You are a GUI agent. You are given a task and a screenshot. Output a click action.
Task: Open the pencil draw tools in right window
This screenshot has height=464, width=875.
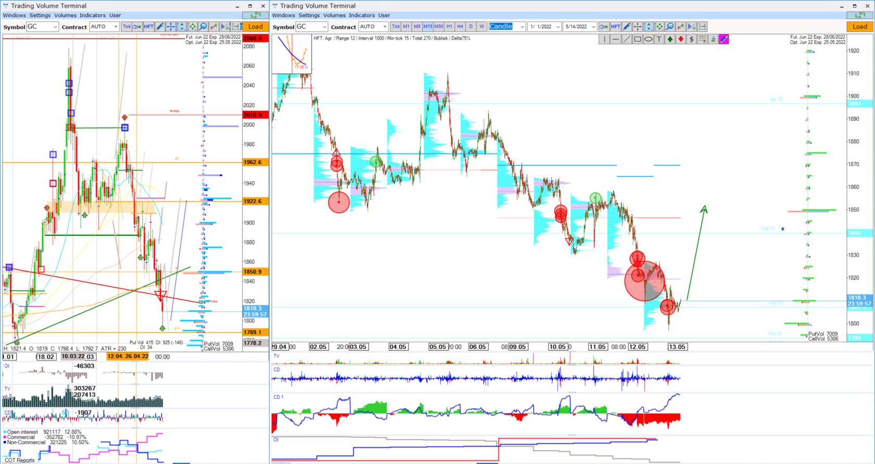coord(627,27)
